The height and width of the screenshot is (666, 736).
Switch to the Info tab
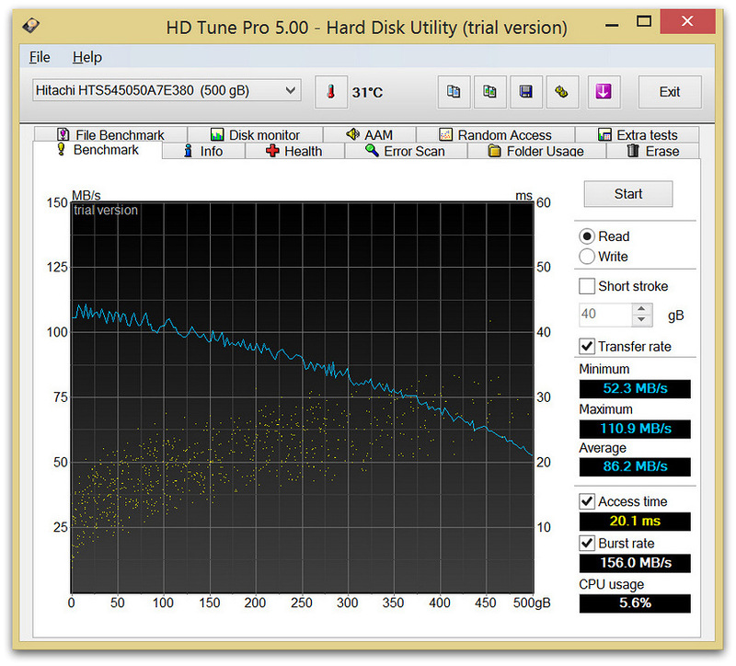[203, 151]
